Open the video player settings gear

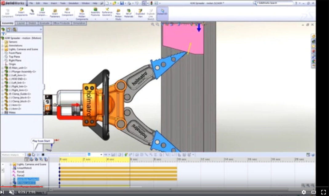304,192
